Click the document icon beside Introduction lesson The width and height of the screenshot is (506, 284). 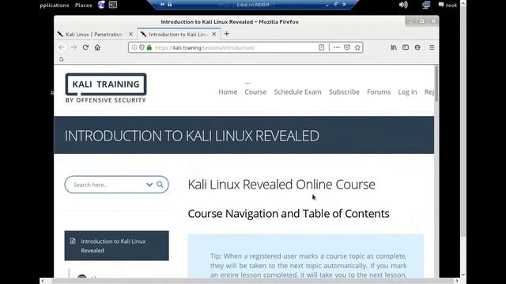coord(73,241)
